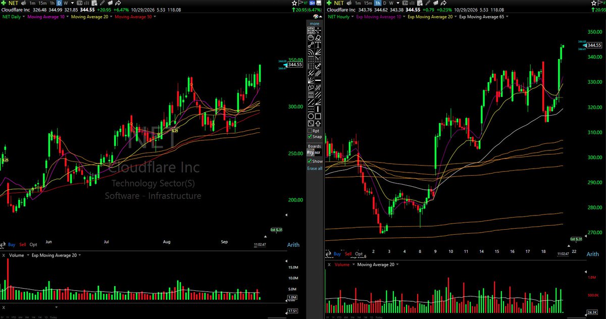Screen dimensions: 606x319
Task: Select the scr boards tab
Action: click(x=318, y=152)
